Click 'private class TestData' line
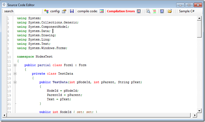The height and width of the screenshot is (122, 205). 52,74
